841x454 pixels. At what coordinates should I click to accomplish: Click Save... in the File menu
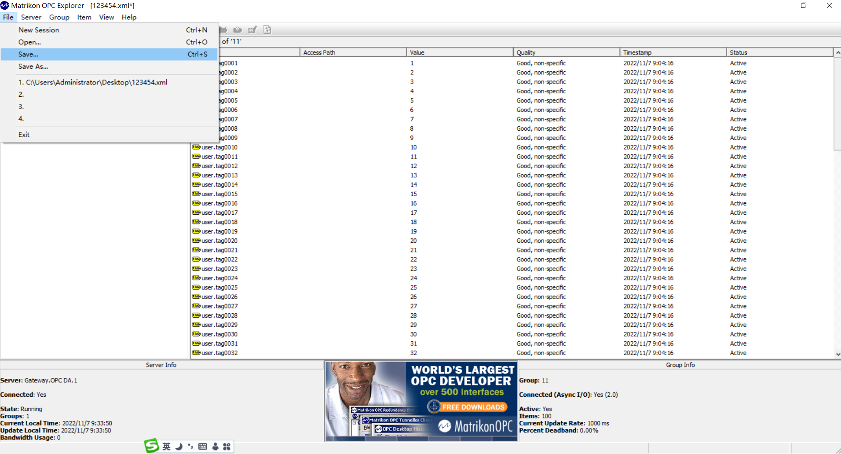109,54
